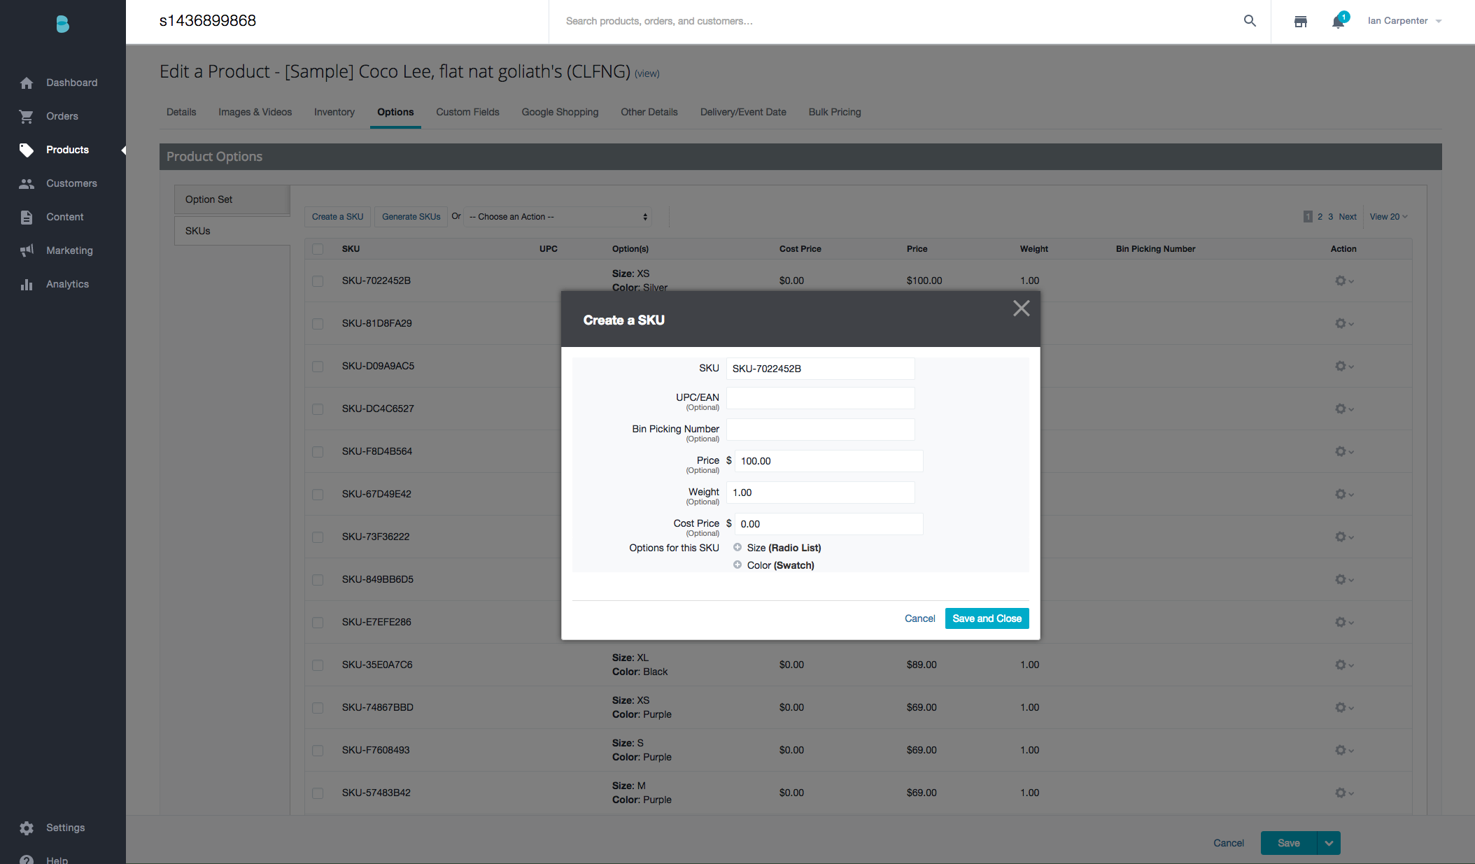Check the SKU-35E0A7C6 row checkbox
Viewport: 1475px width, 864px height.
coord(318,665)
